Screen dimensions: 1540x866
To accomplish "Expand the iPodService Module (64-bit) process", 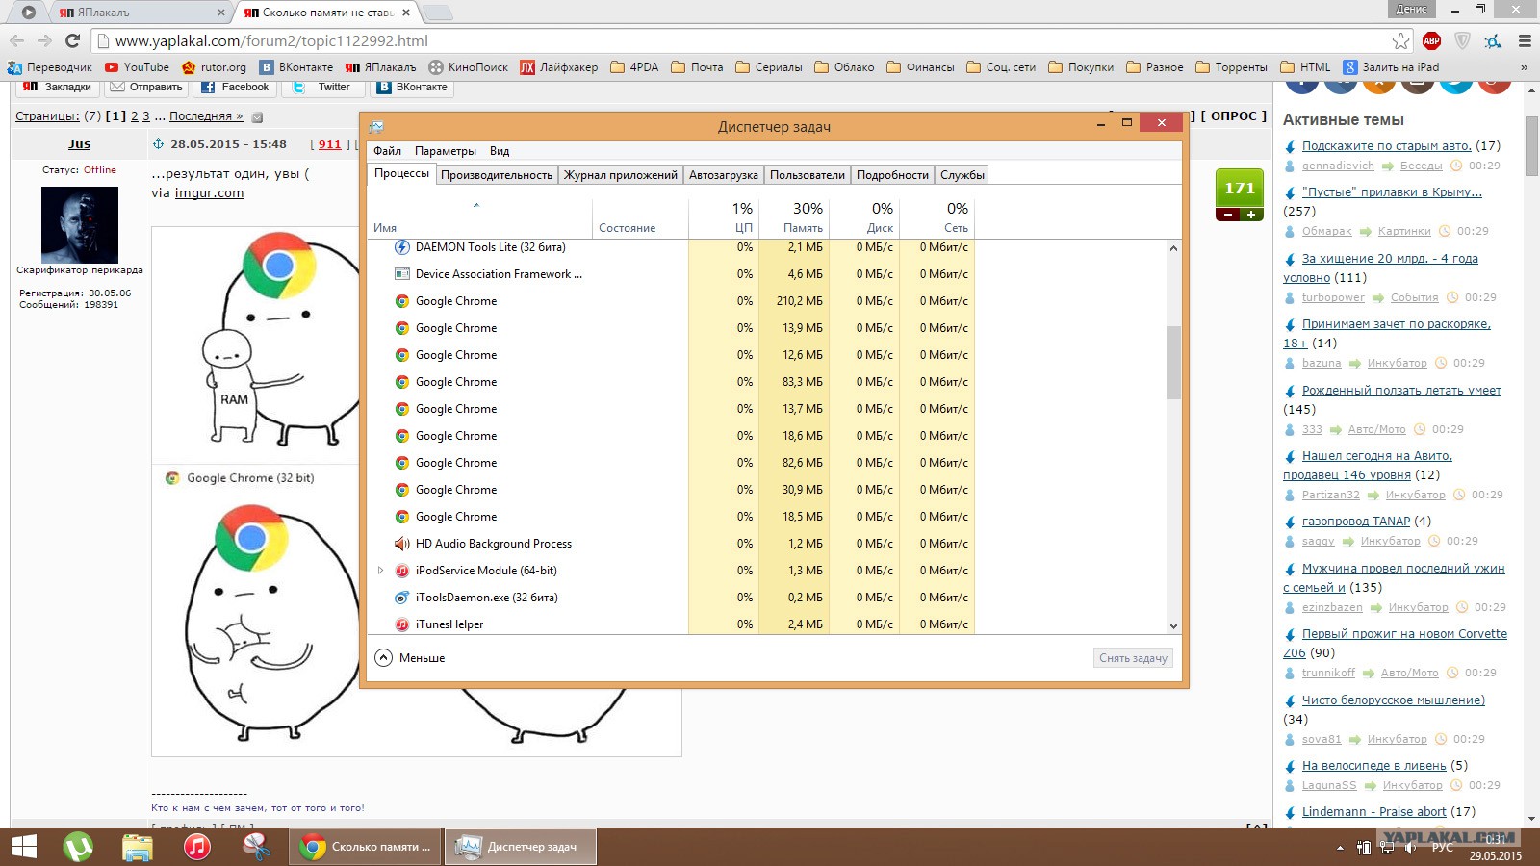I will click(x=380, y=571).
